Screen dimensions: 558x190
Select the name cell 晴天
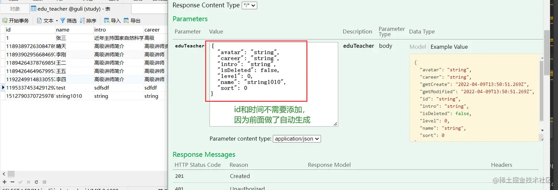(x=74, y=46)
